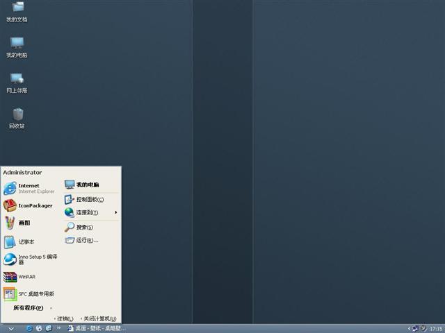
Task: Expand the 连接到(T) submenu arrow
Action: pos(116,212)
